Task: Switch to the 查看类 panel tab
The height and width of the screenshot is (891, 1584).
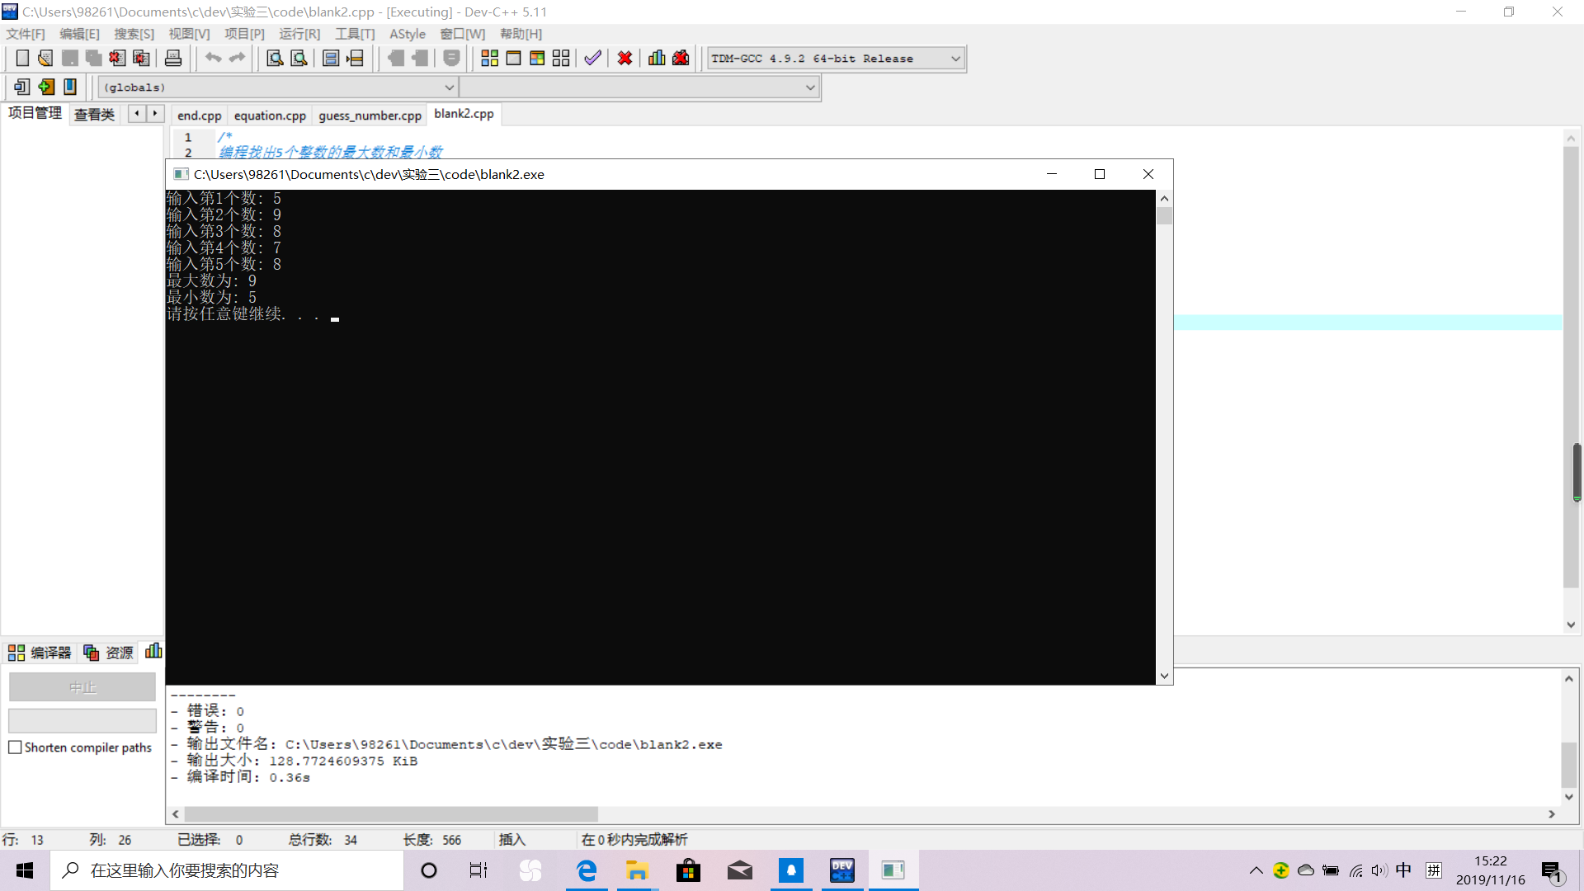Action: click(94, 115)
